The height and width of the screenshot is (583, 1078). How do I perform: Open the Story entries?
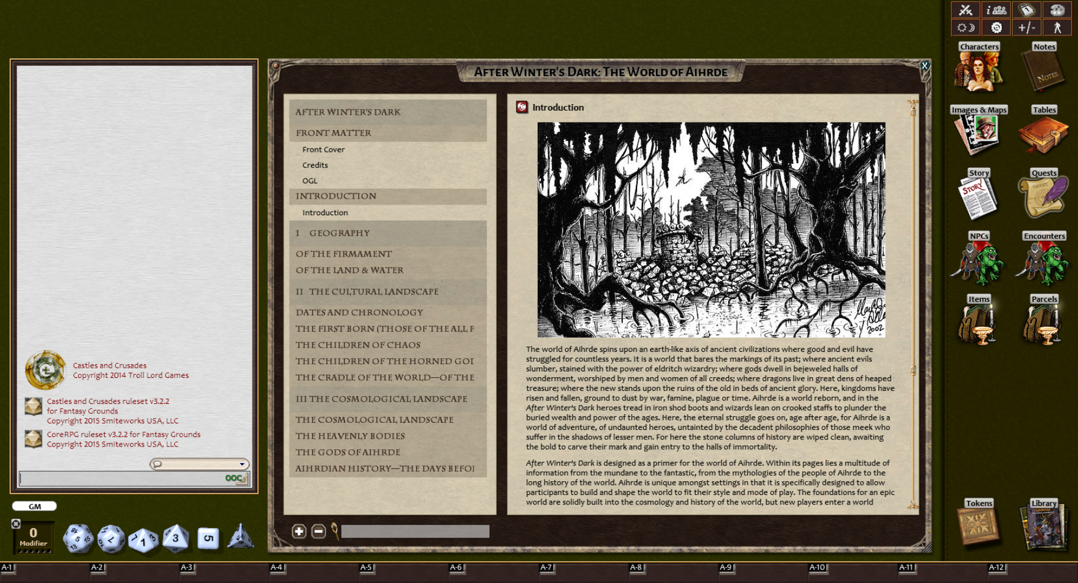[x=979, y=193]
